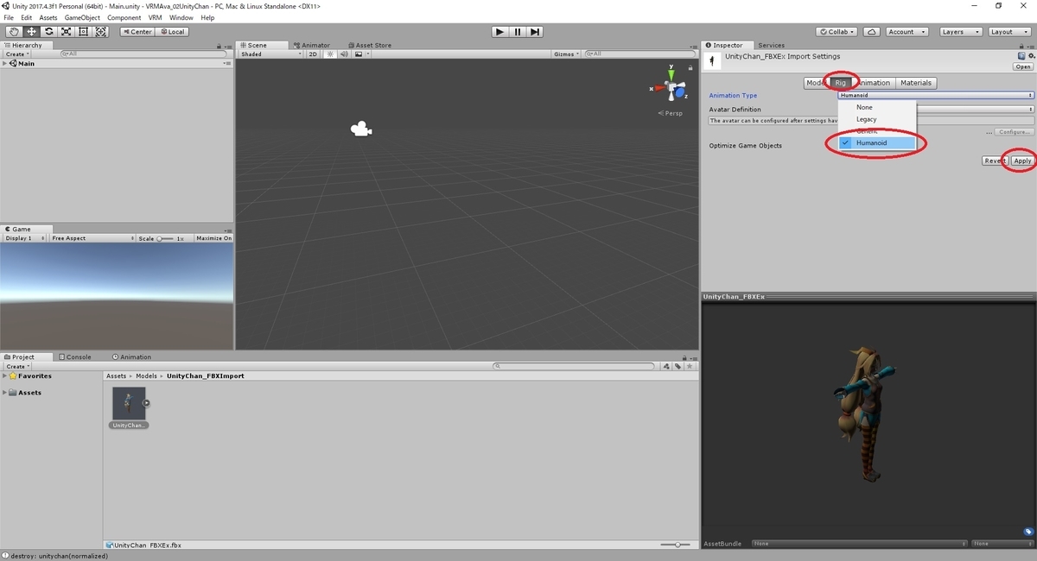Switch to the Services tab
The height and width of the screenshot is (561, 1037).
[x=771, y=45]
